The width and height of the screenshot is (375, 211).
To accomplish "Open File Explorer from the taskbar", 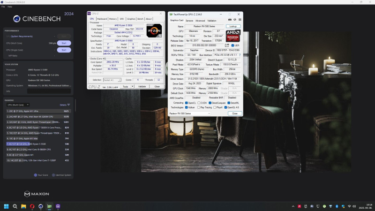I will point(23,206).
